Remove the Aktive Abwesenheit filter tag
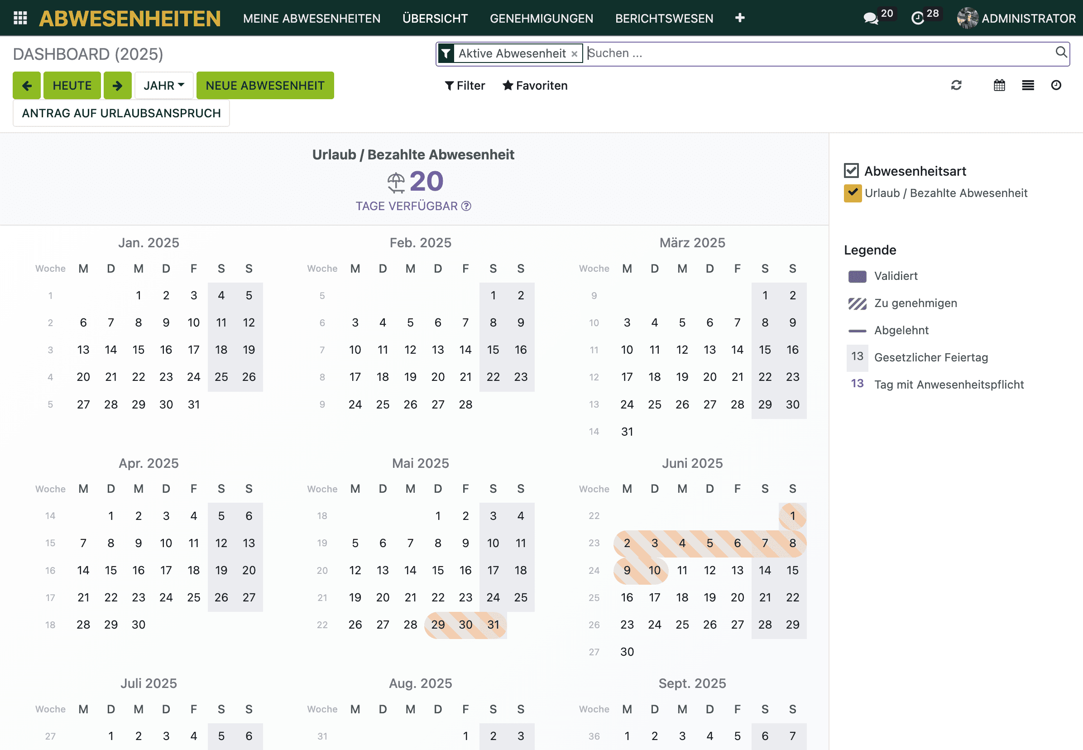 pos(574,54)
